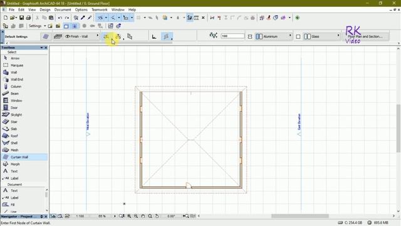Open the Design menu

45,10
